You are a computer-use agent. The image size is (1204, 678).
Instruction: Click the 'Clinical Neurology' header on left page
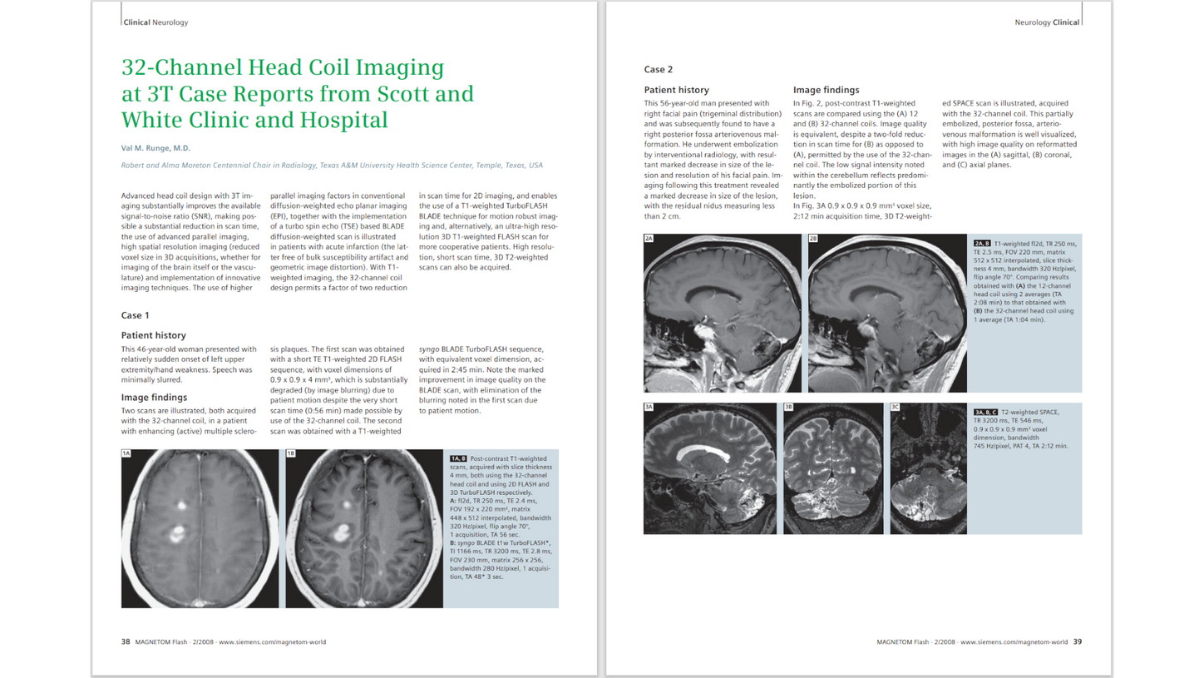pyautogui.click(x=155, y=22)
